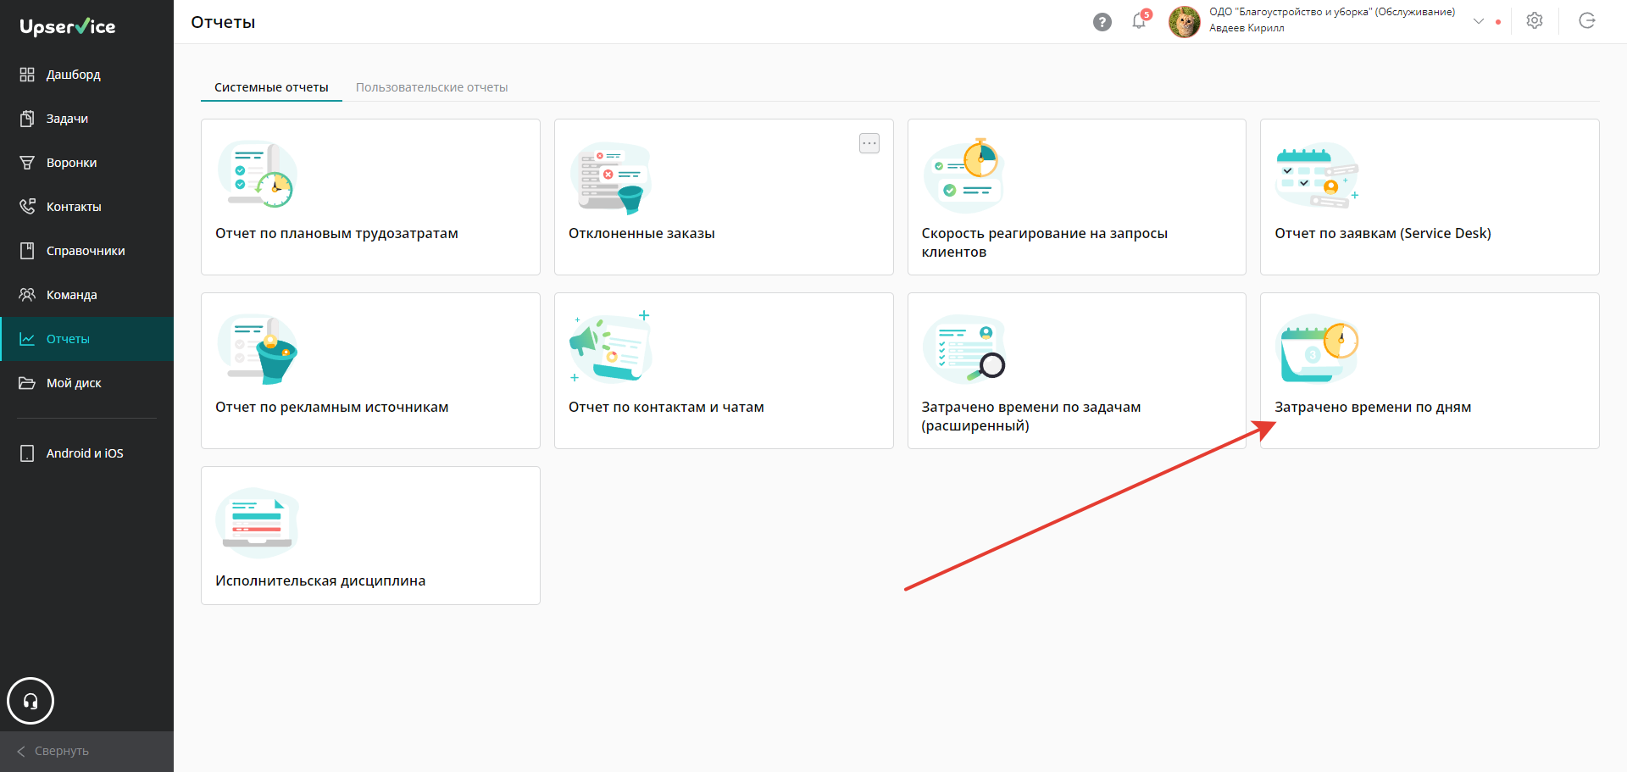
Task: Open Затрачено времени по дням report
Action: click(1373, 407)
